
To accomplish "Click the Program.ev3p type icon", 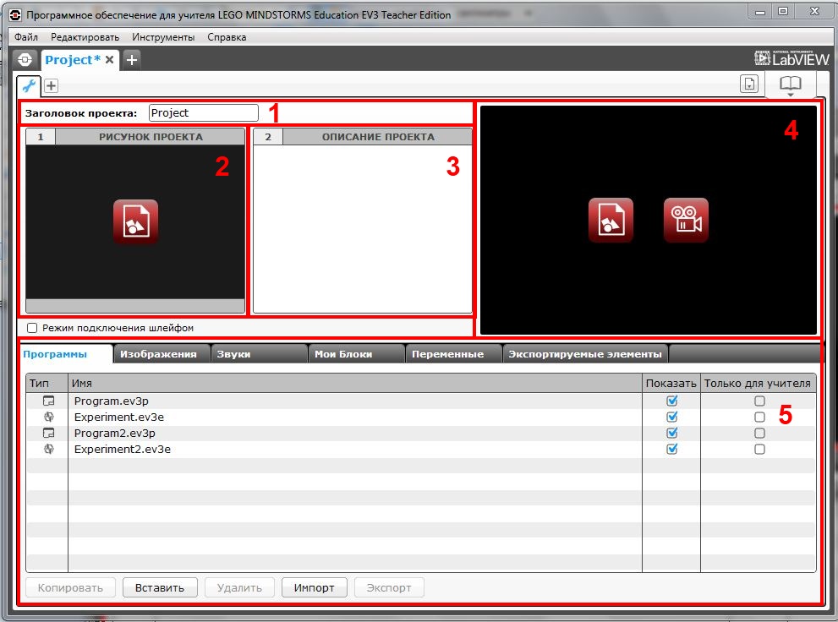I will pyautogui.click(x=49, y=401).
